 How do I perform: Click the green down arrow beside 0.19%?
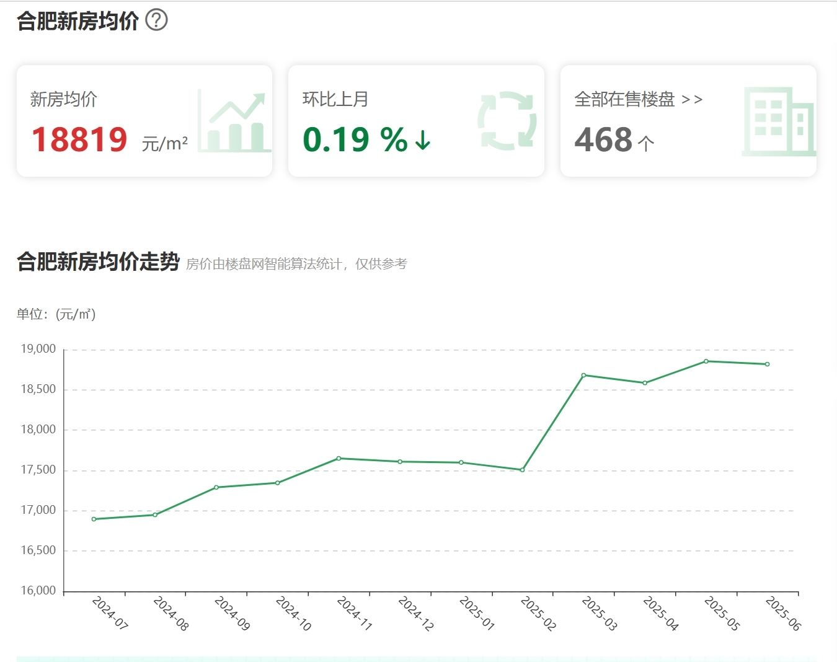(423, 140)
